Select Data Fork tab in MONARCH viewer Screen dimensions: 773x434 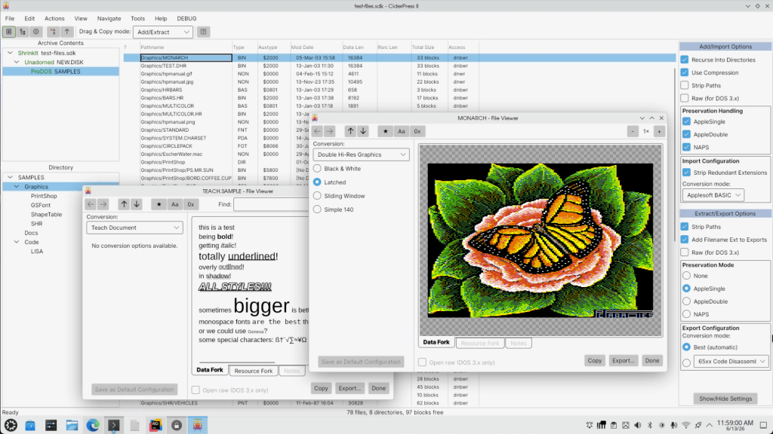(436, 343)
